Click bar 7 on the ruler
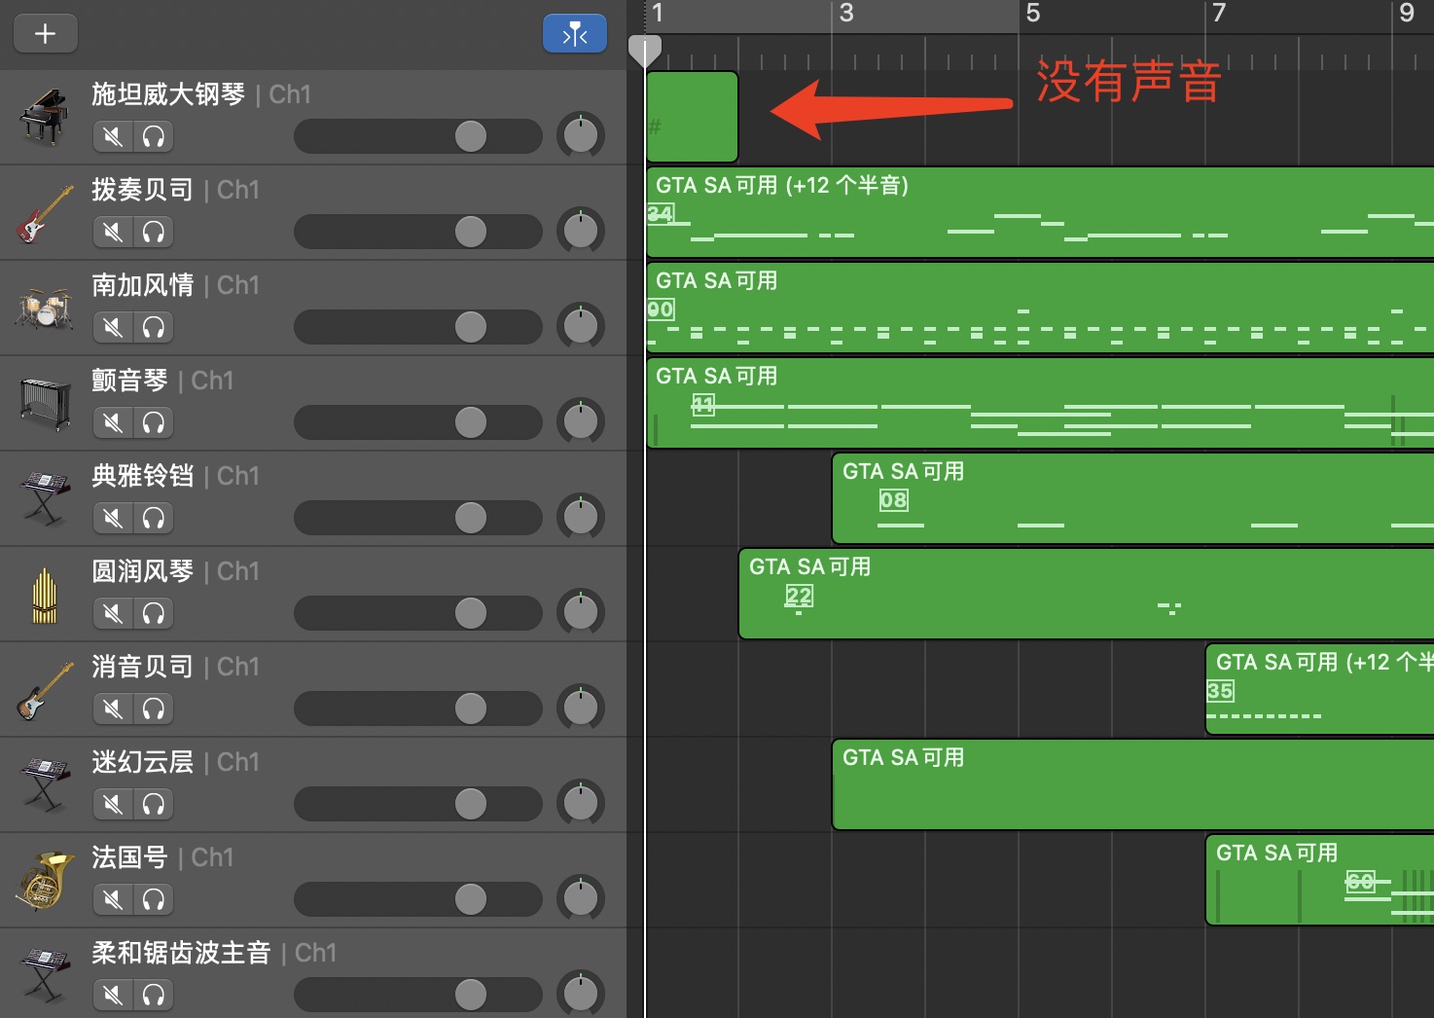 tap(1219, 14)
